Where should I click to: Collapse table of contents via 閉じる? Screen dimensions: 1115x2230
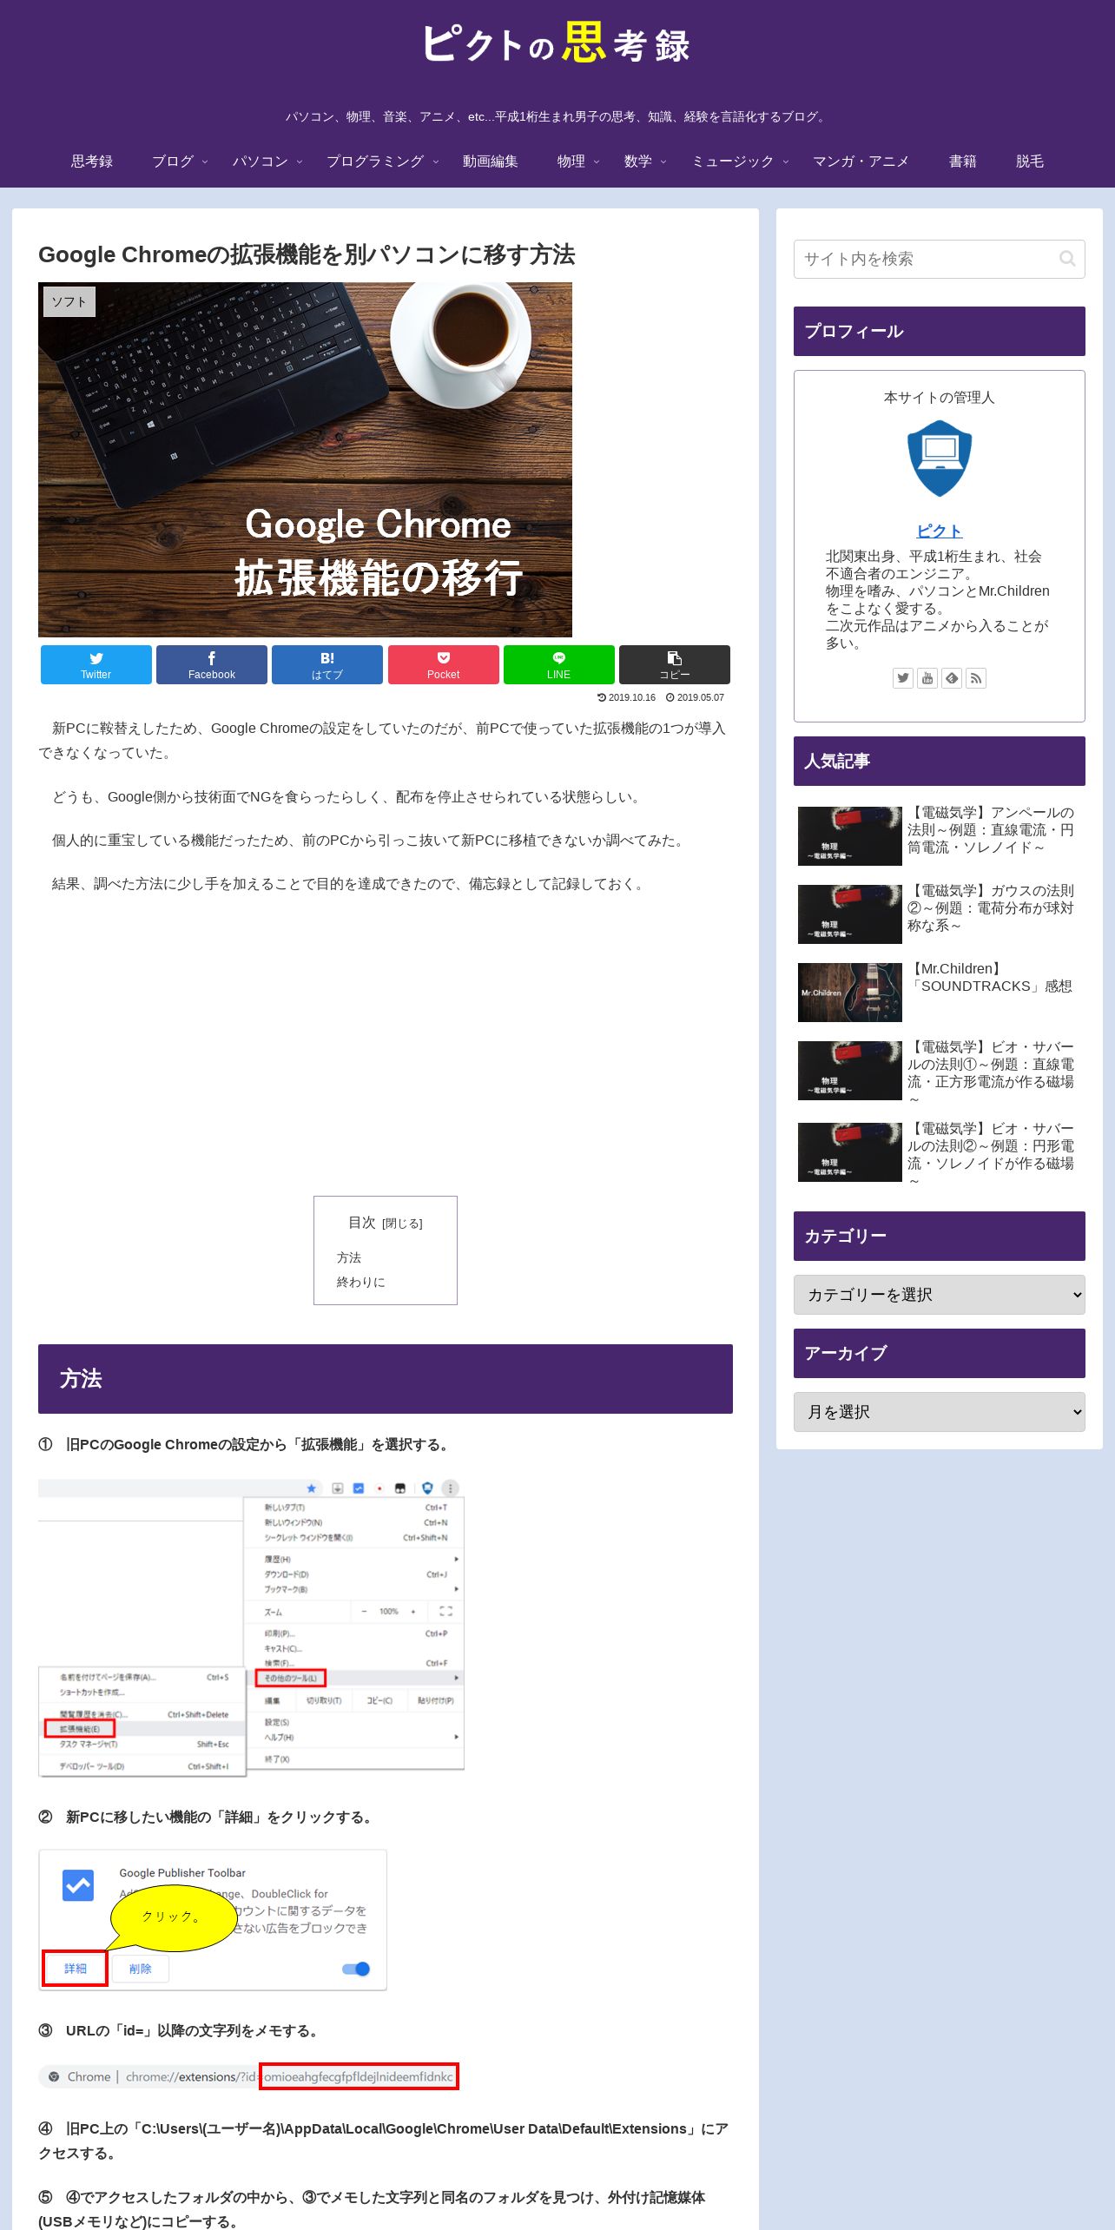pos(402,1224)
